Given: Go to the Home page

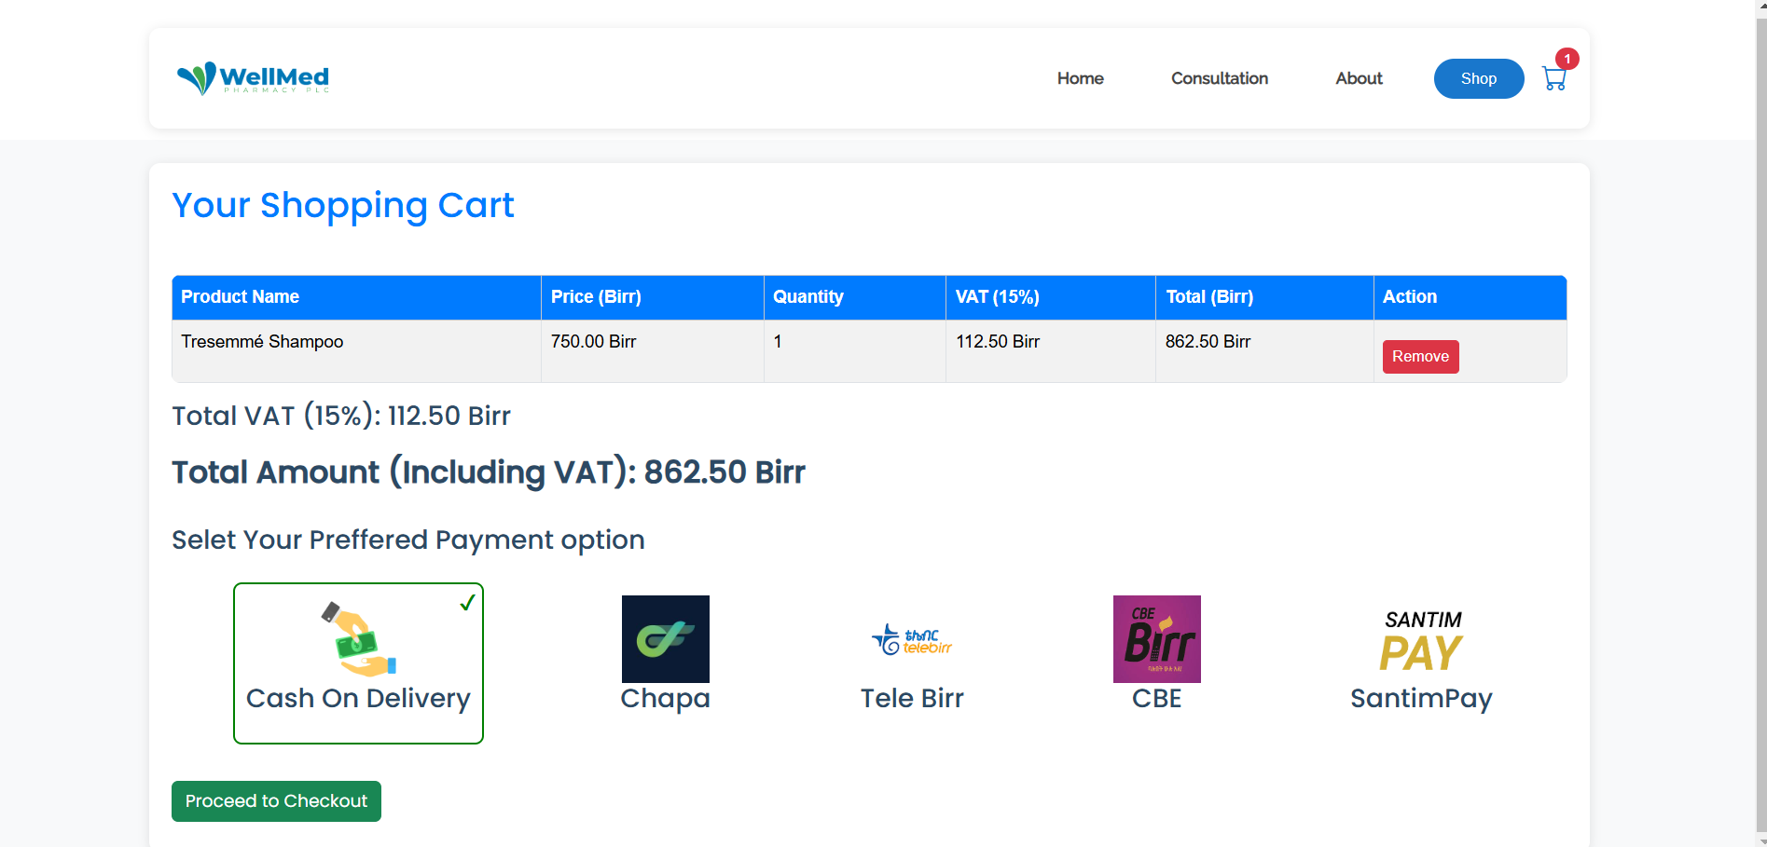Looking at the screenshot, I should coord(1080,78).
